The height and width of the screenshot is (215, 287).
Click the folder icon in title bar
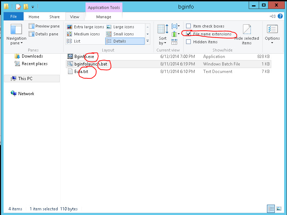click(6, 7)
